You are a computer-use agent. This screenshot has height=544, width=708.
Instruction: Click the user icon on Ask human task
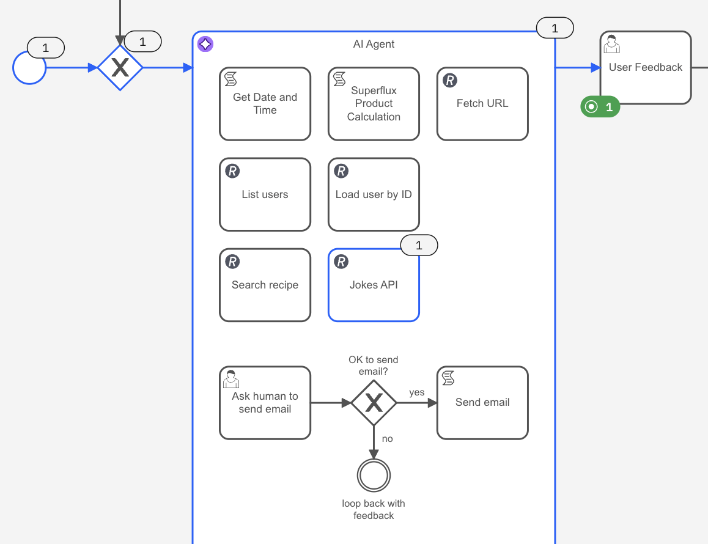230,379
